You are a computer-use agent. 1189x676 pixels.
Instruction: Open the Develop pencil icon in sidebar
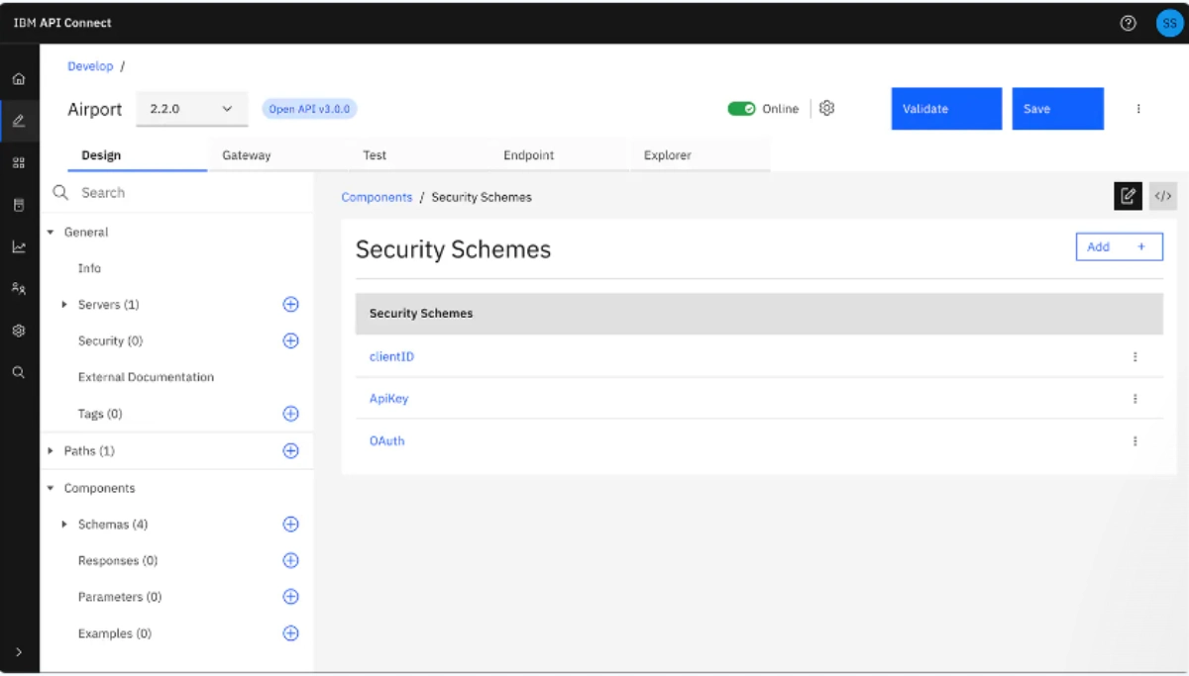(18, 120)
